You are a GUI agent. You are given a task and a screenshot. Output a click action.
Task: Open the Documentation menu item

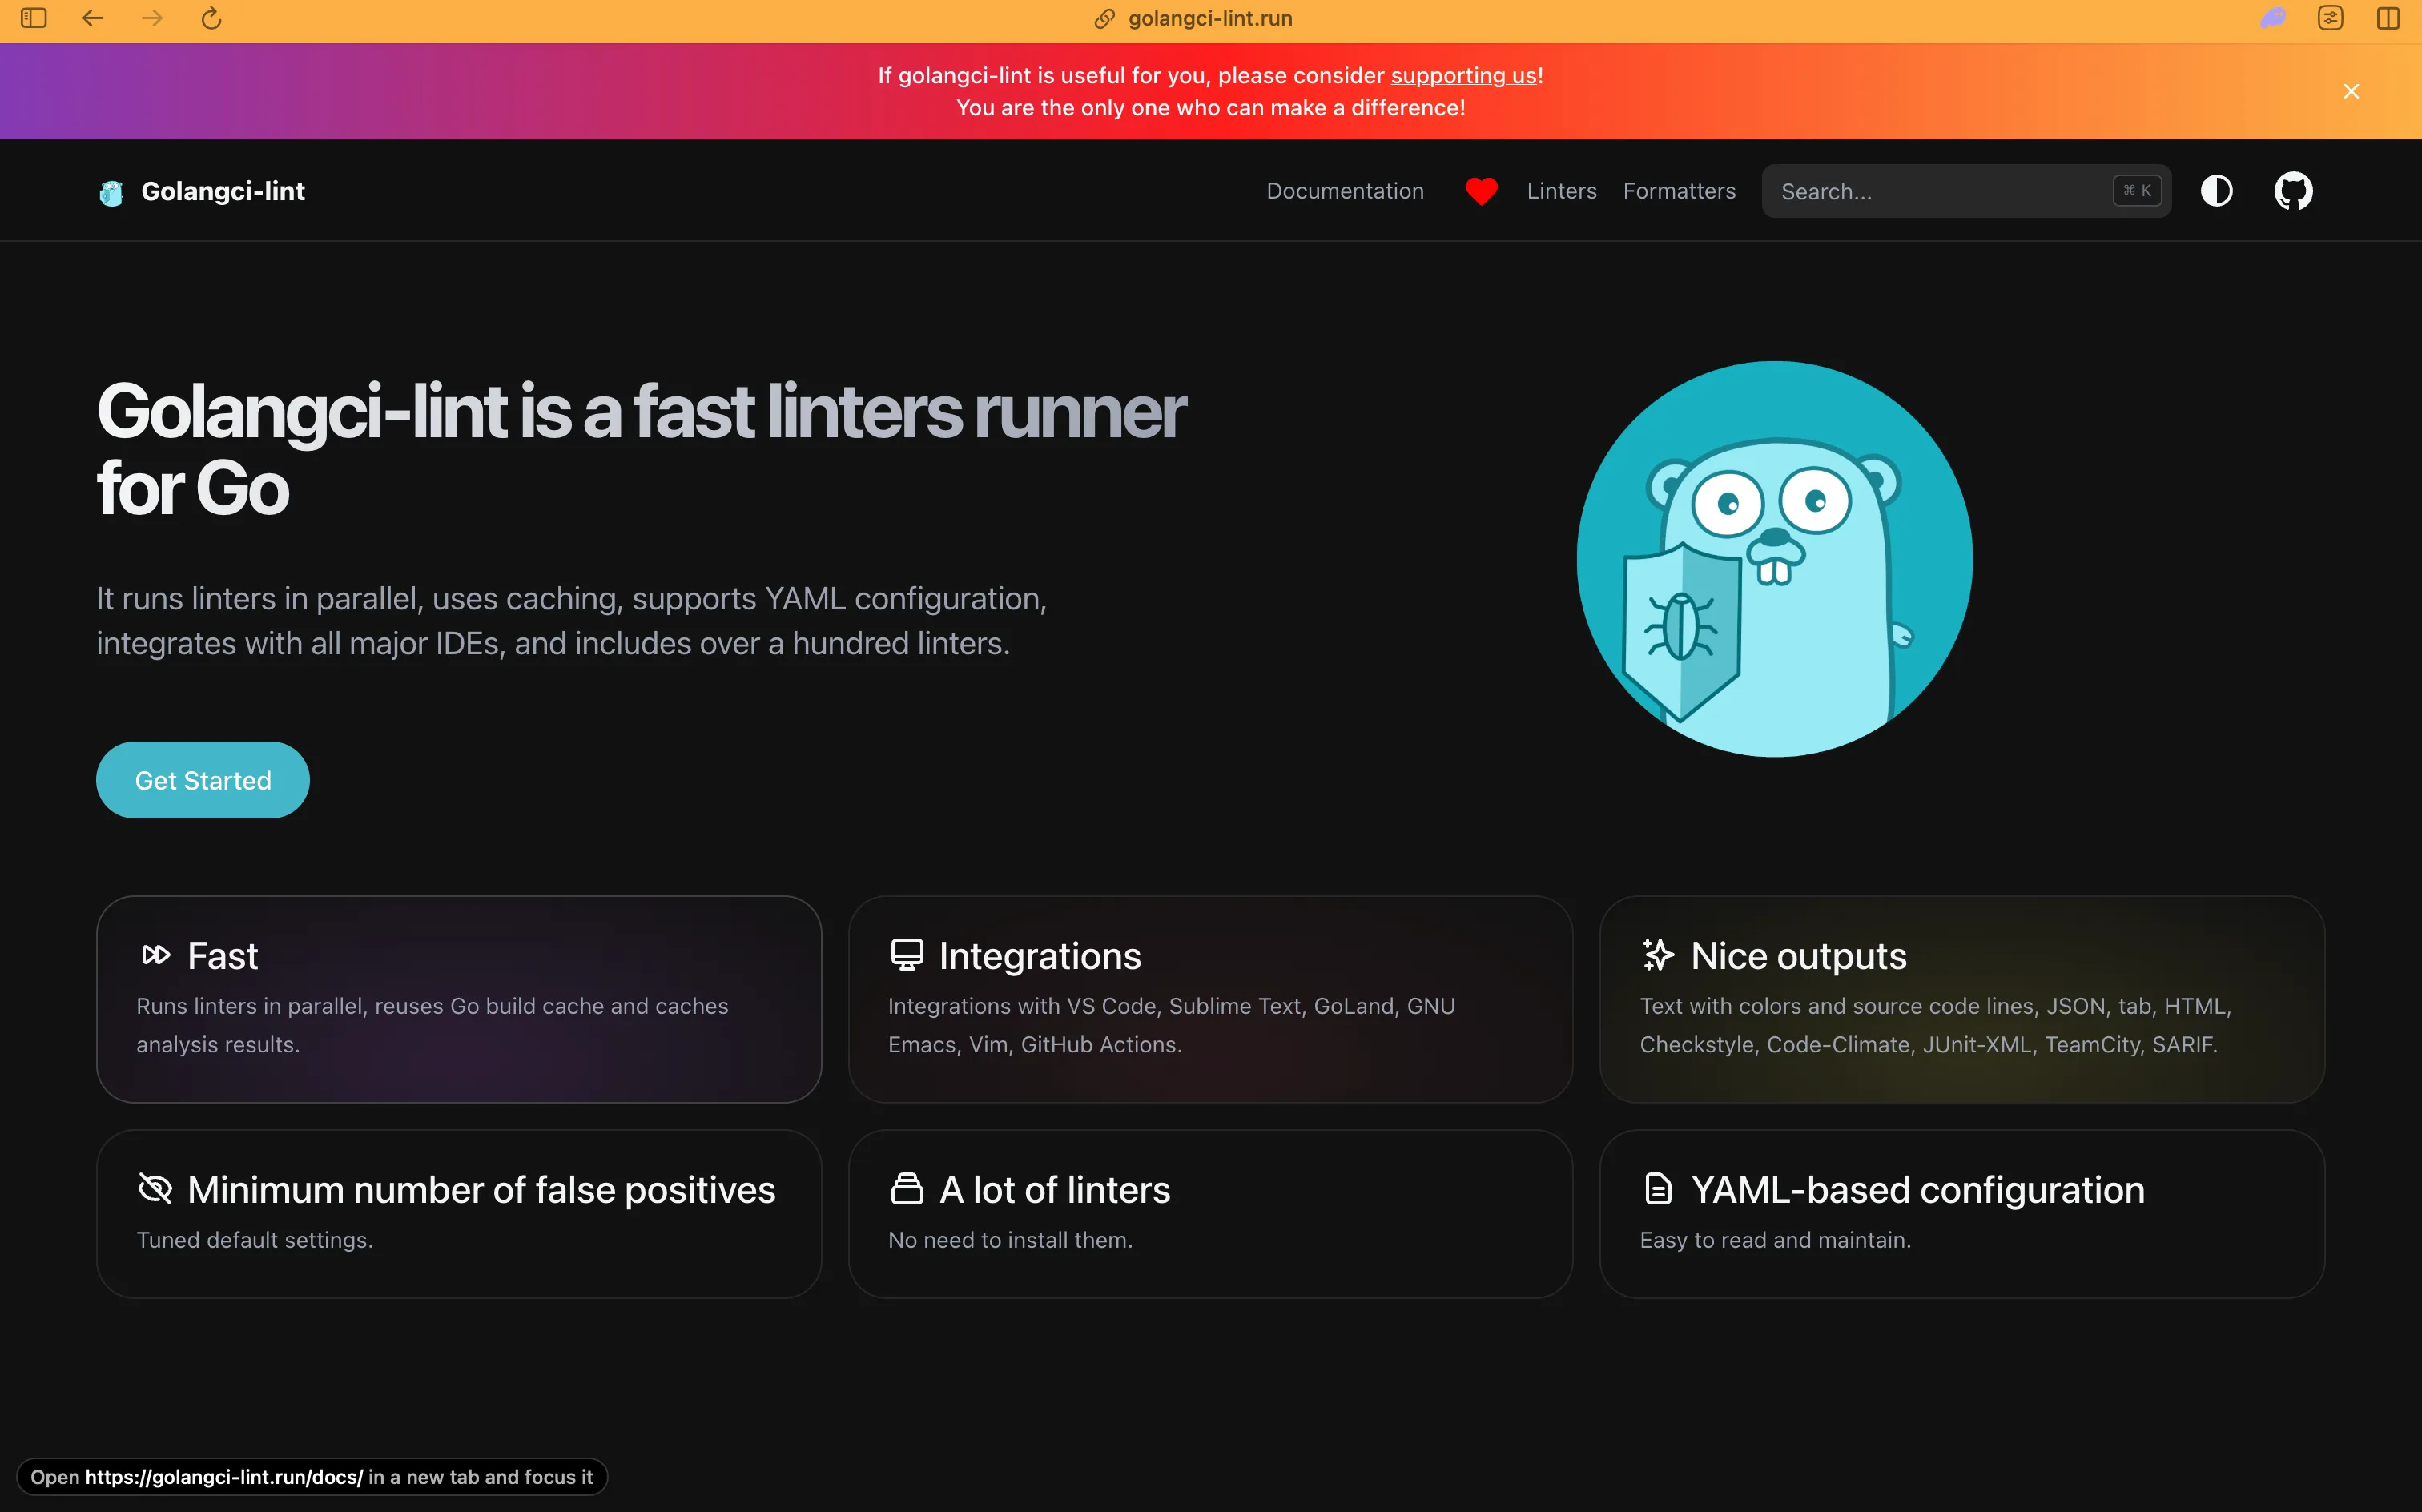point(1345,191)
